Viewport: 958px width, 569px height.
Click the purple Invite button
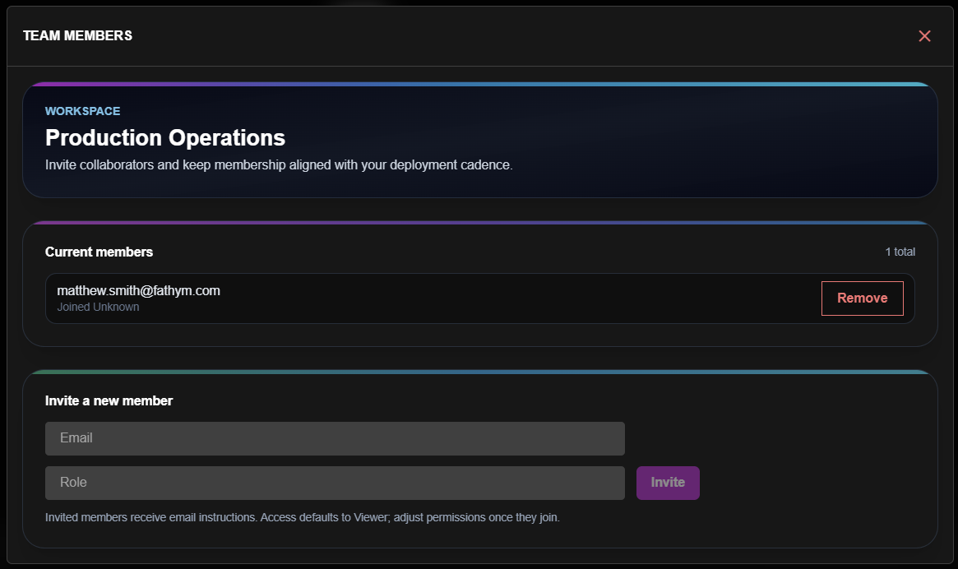(x=668, y=483)
